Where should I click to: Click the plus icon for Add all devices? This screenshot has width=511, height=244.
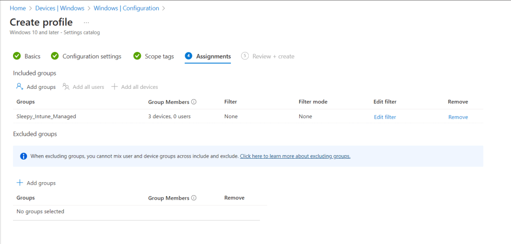[114, 87]
